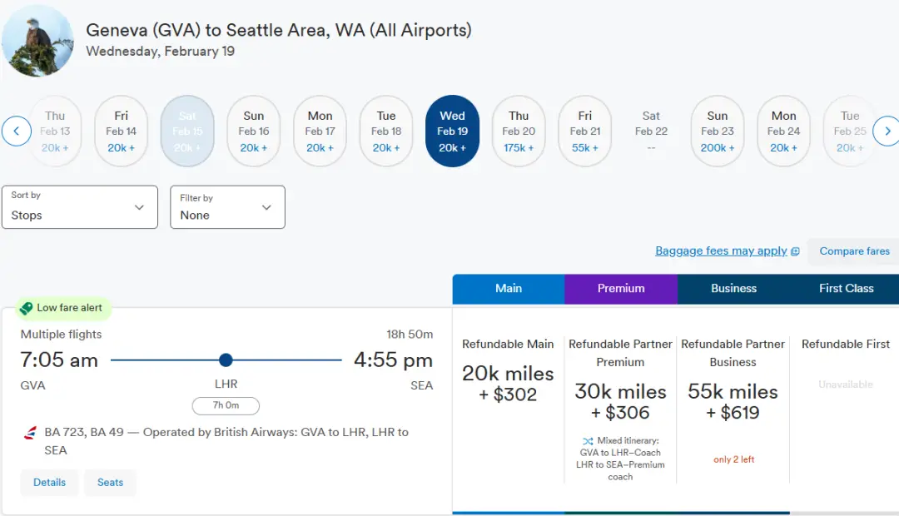This screenshot has width=899, height=516.
Task: Choose the Business fare tab
Action: click(733, 289)
